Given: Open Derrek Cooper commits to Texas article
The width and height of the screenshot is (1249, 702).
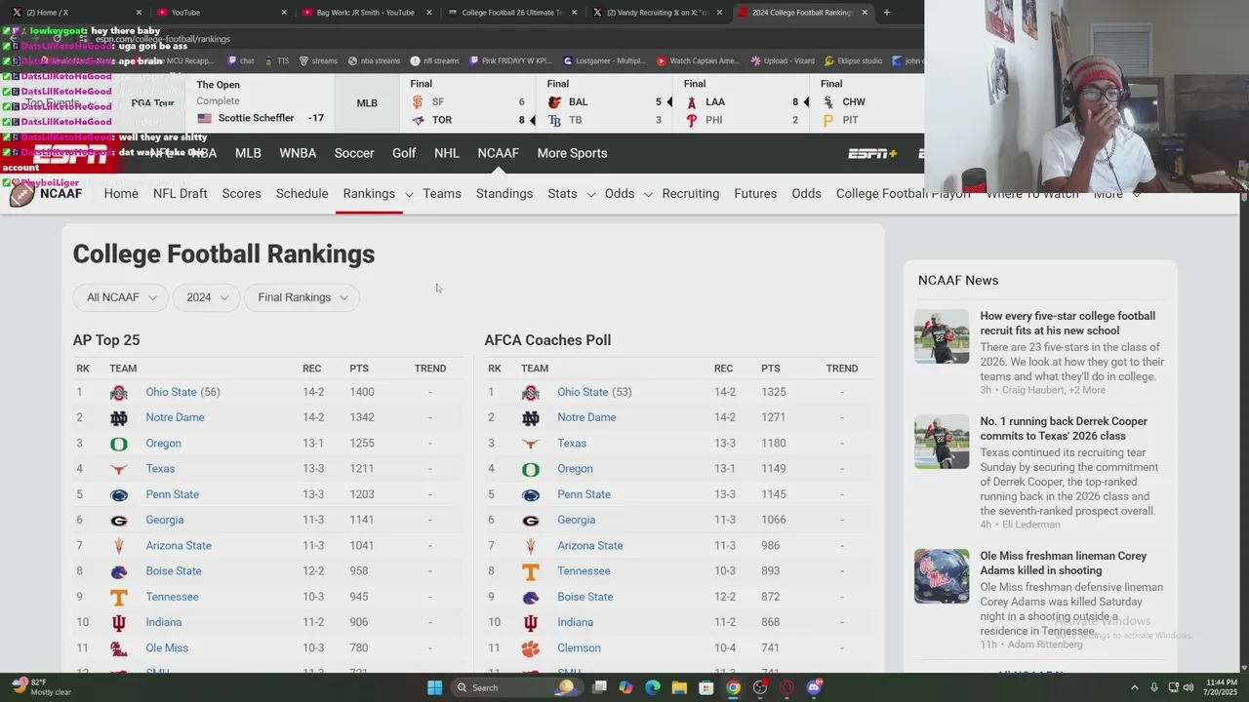Looking at the screenshot, I should 1064,429.
